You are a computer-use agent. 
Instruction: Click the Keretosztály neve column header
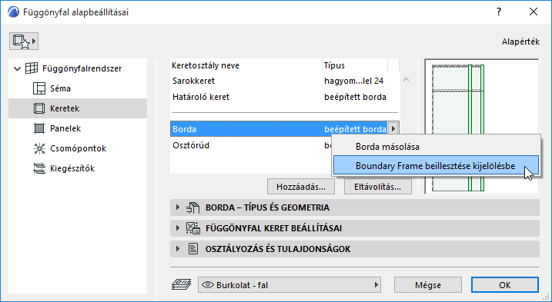246,65
